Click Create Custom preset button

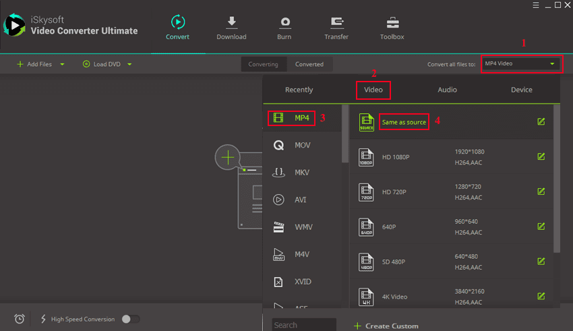tap(386, 326)
